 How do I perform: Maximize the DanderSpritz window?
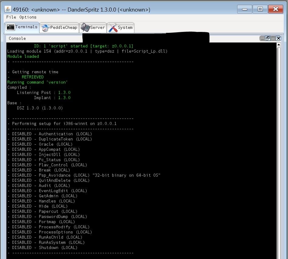click(260, 9)
